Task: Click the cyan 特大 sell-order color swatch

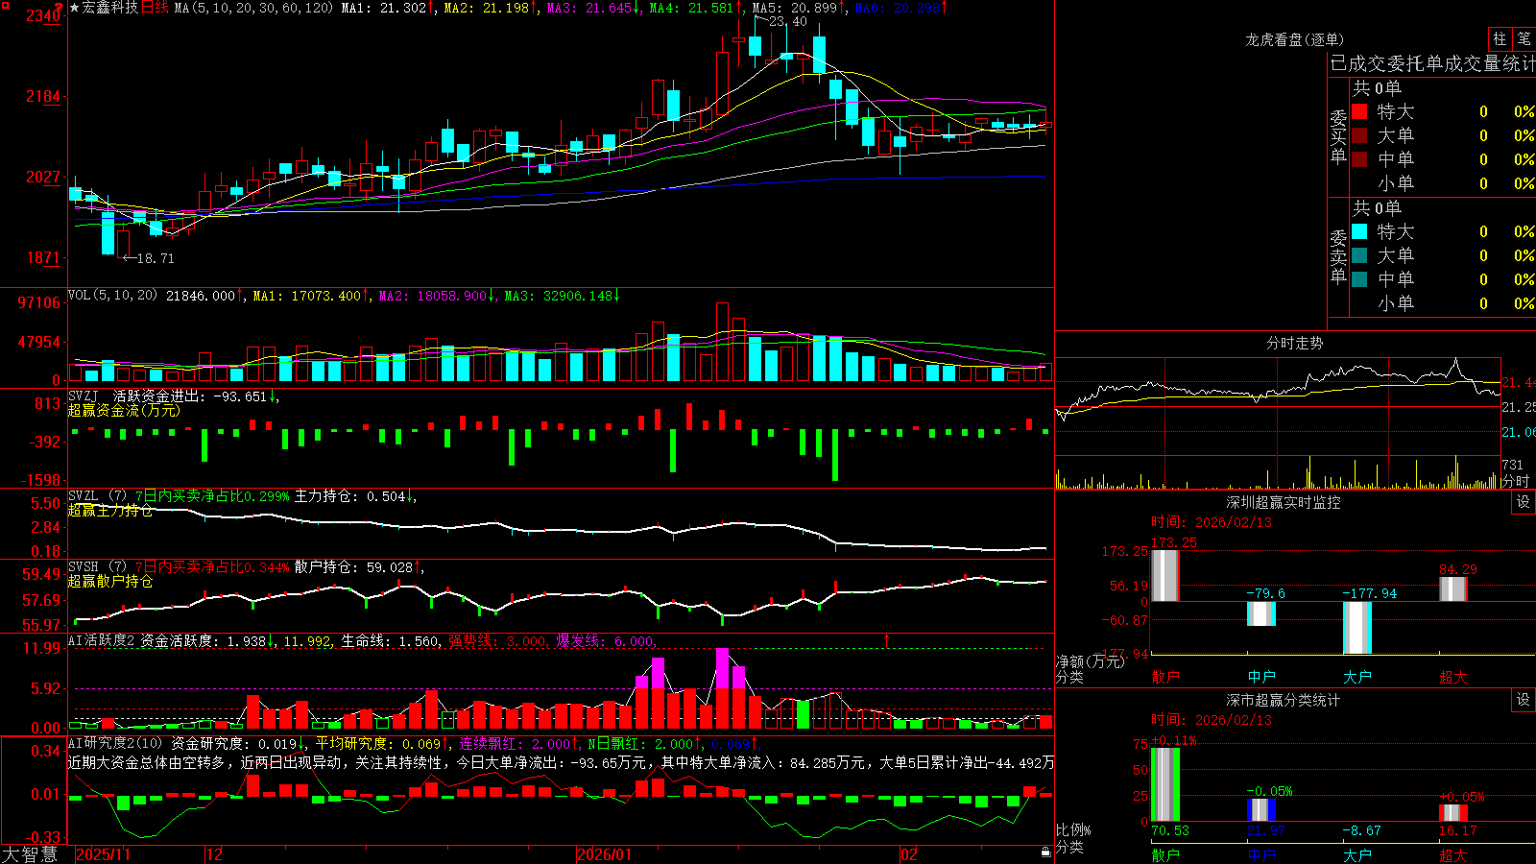Action: [1359, 231]
